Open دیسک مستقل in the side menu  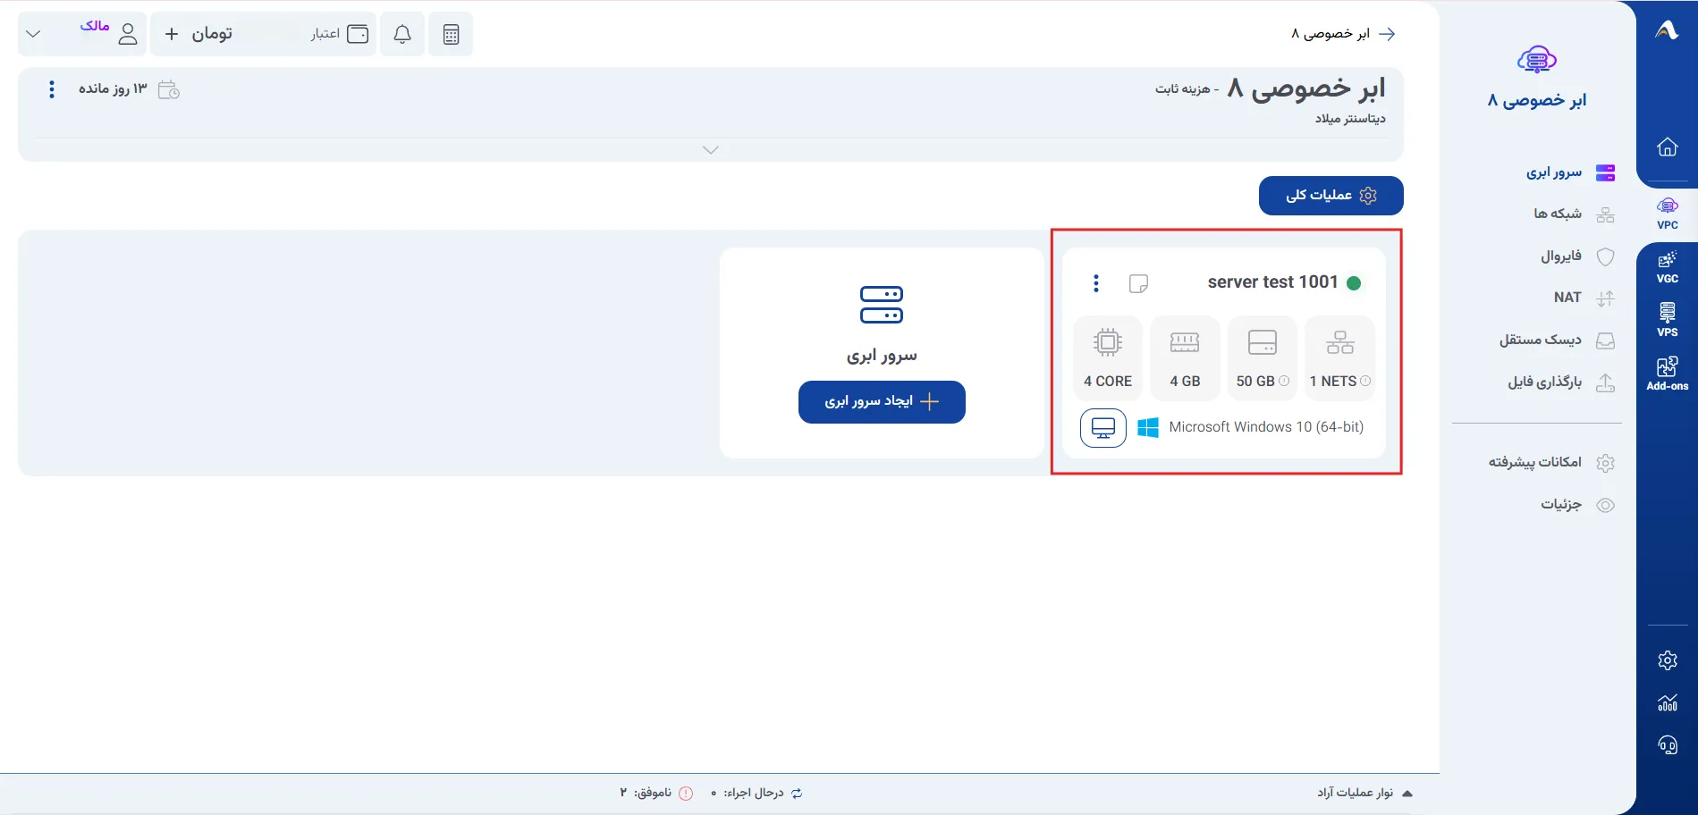point(1557,340)
